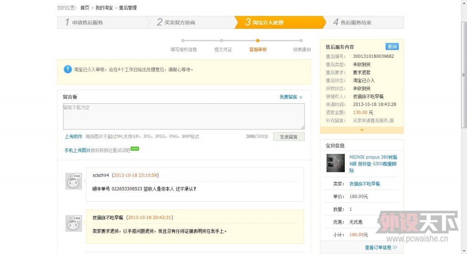Image resolution: width=467 pixels, height=254 pixels.
Task: Click the 填写维权信息 progress dot
Action: 183,41
